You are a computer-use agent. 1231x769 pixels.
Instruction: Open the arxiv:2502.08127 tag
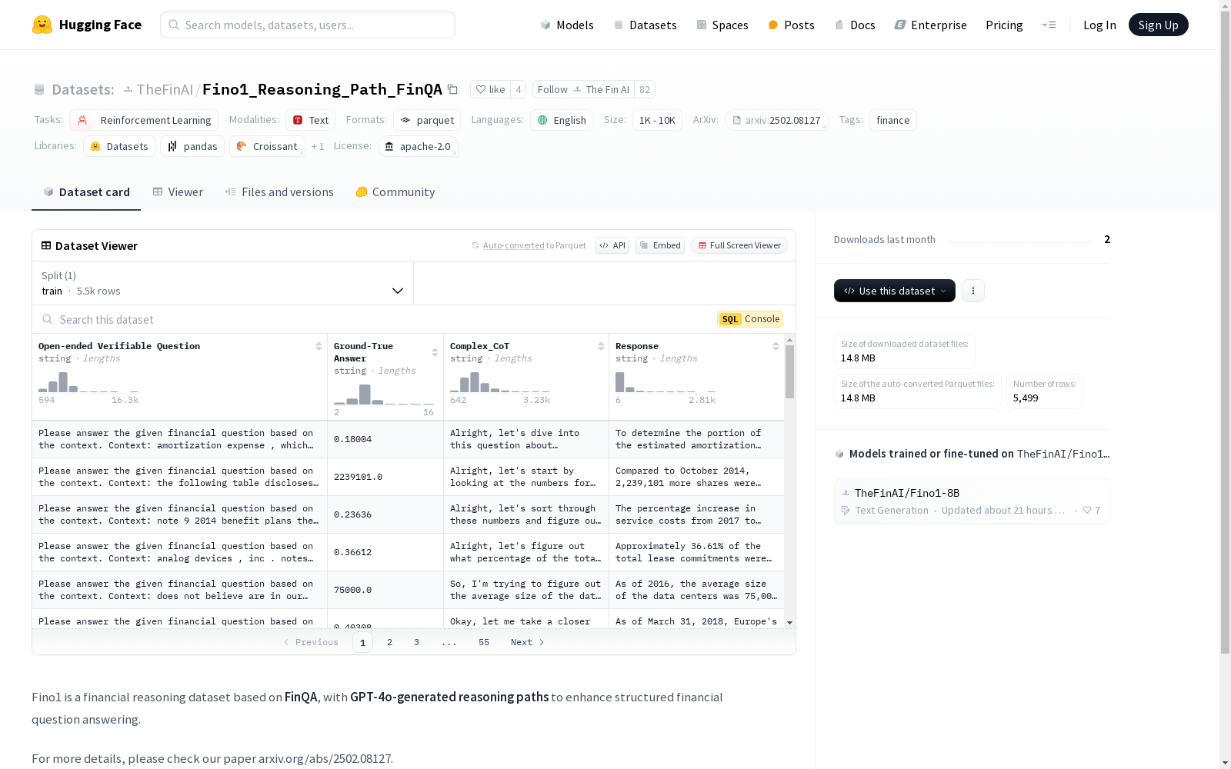click(x=776, y=120)
